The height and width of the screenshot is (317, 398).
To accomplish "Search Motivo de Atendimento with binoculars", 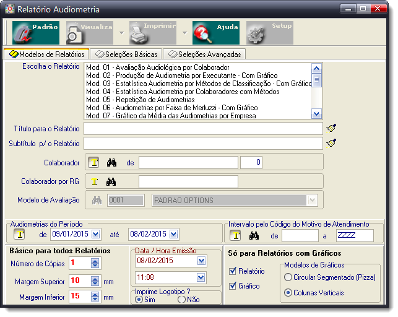I will point(254,235).
